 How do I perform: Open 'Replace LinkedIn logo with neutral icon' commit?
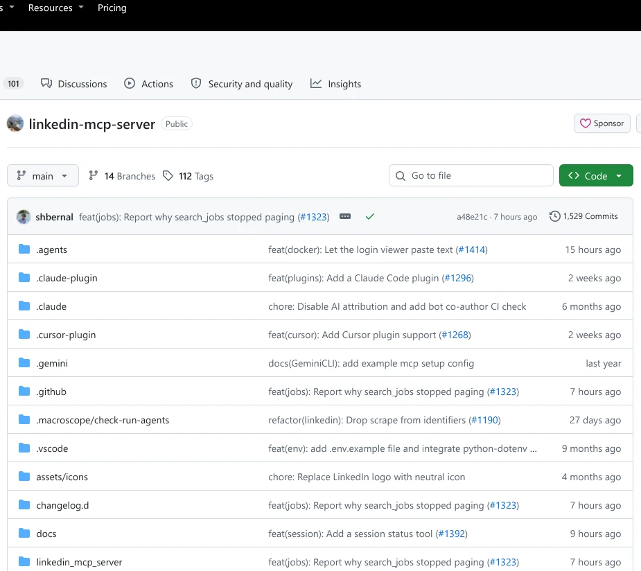[x=367, y=477]
